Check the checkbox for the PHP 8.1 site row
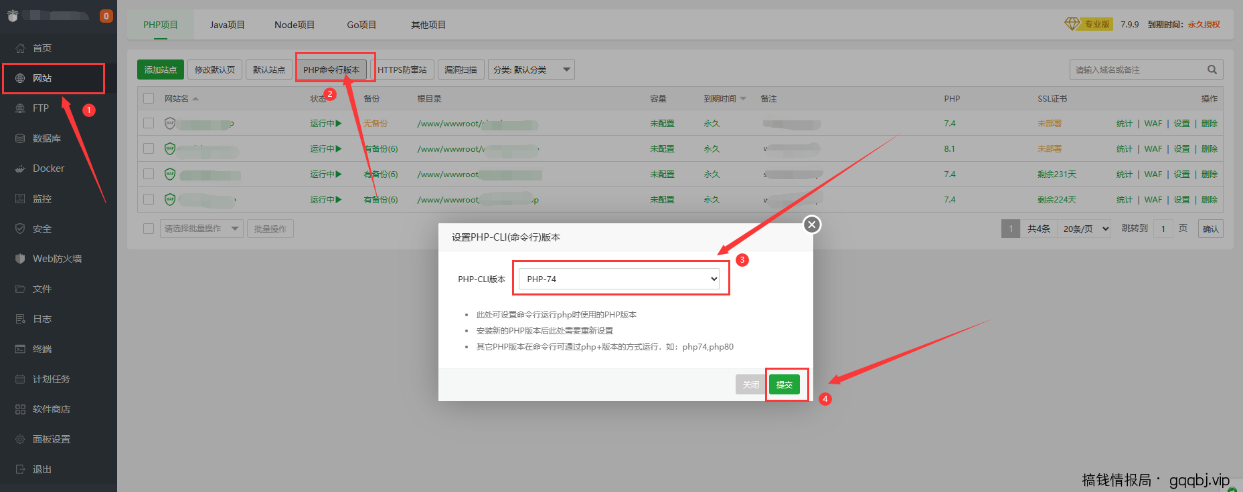Screen dimensions: 1243x492 click(x=149, y=148)
